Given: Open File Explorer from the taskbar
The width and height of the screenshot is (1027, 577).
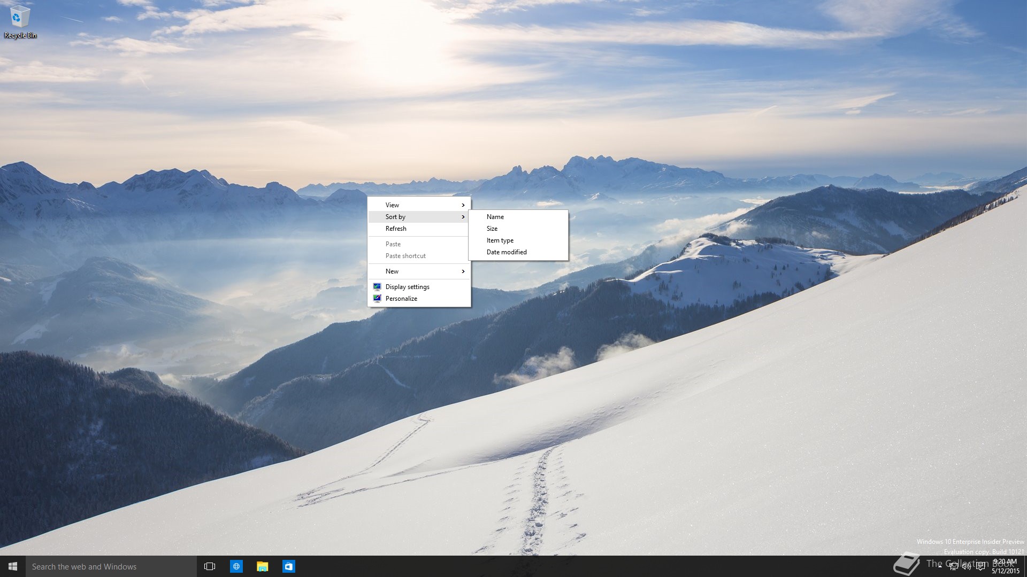Looking at the screenshot, I should point(262,566).
